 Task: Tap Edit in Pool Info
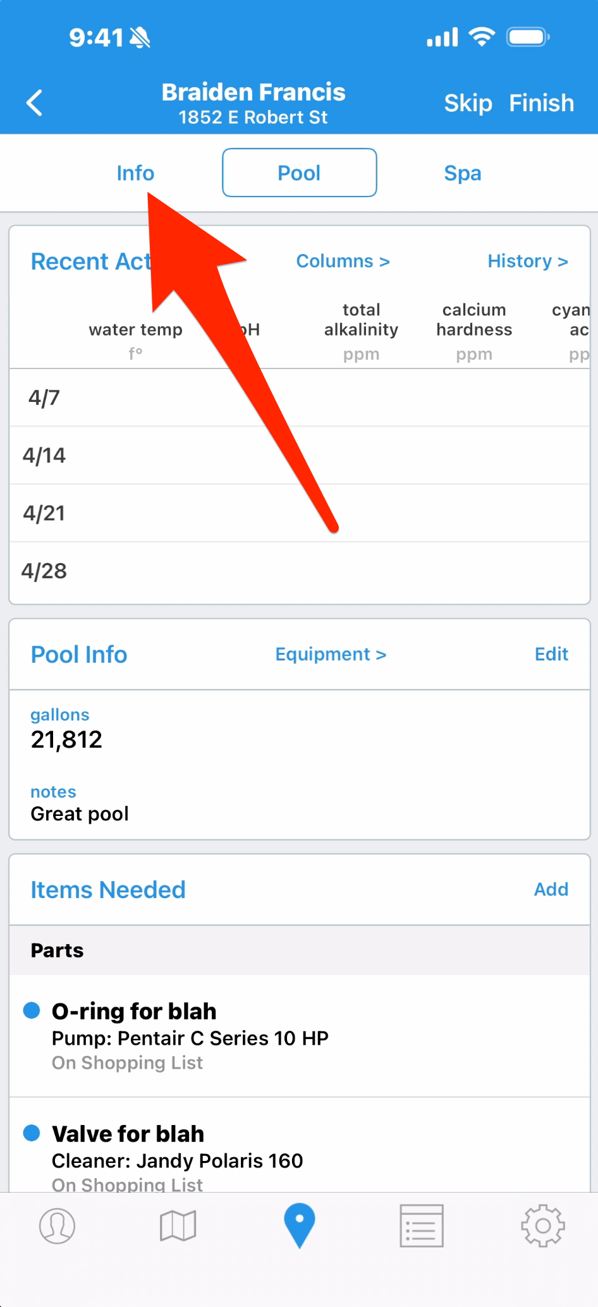tap(551, 654)
